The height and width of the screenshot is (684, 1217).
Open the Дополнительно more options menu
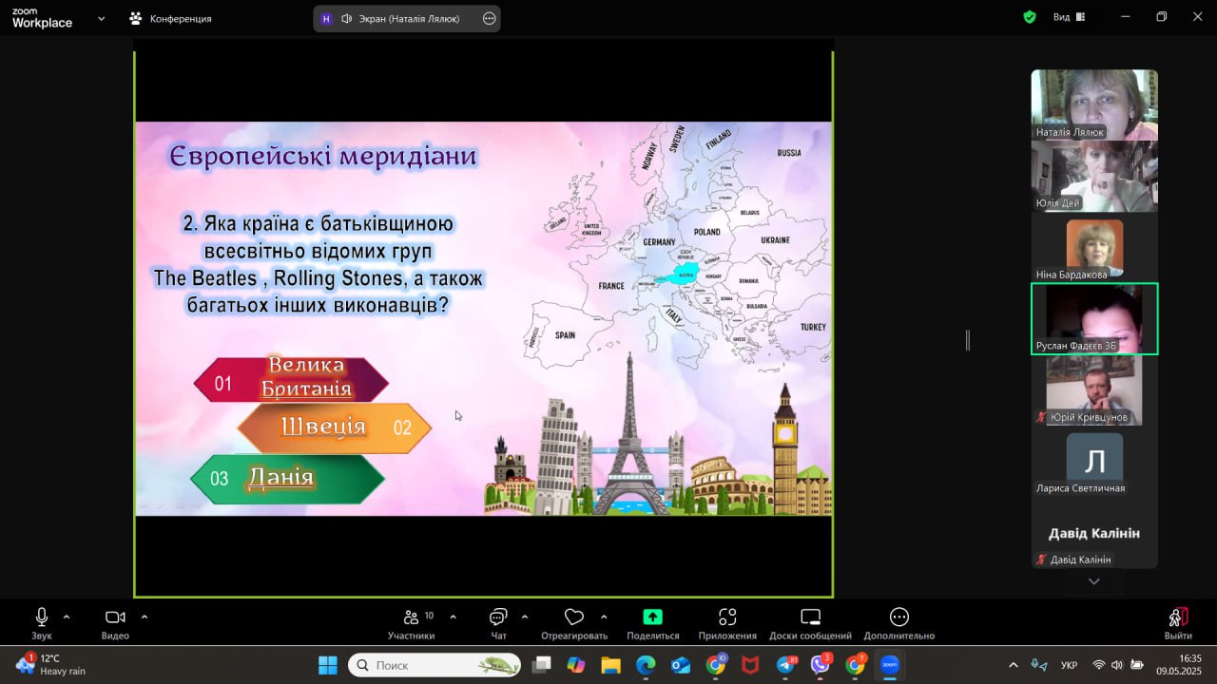899,623
